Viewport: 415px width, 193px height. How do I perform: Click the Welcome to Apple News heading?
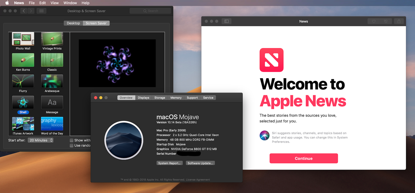(x=303, y=92)
